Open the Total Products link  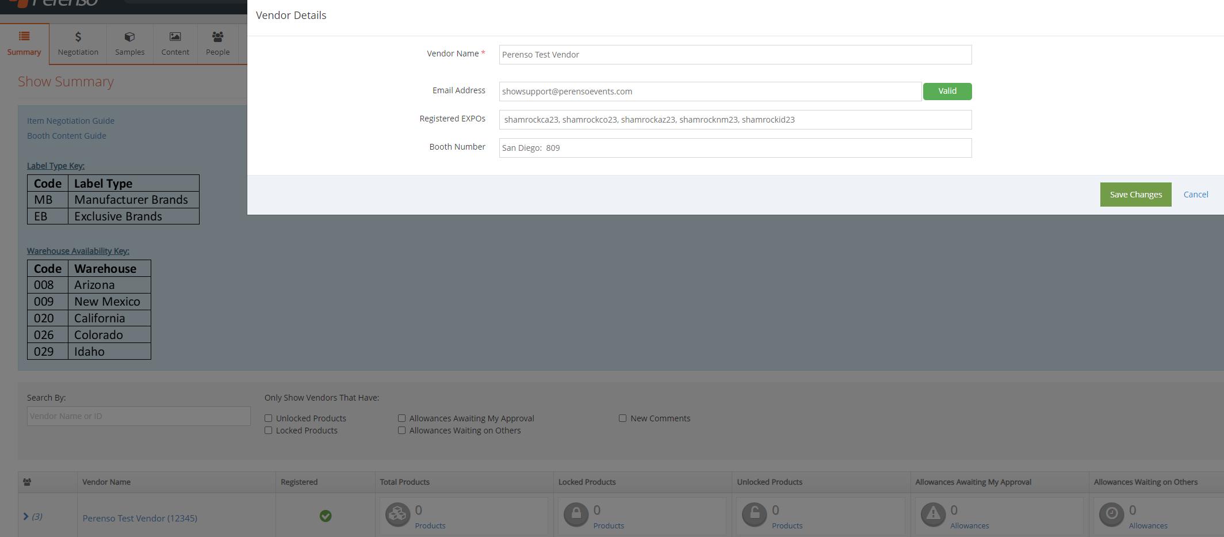pos(430,526)
